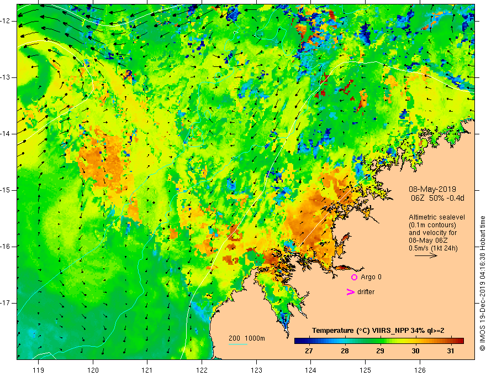Click the magenta drifter arrowhead legend marker
This screenshot has height=376, width=486.
point(350,292)
